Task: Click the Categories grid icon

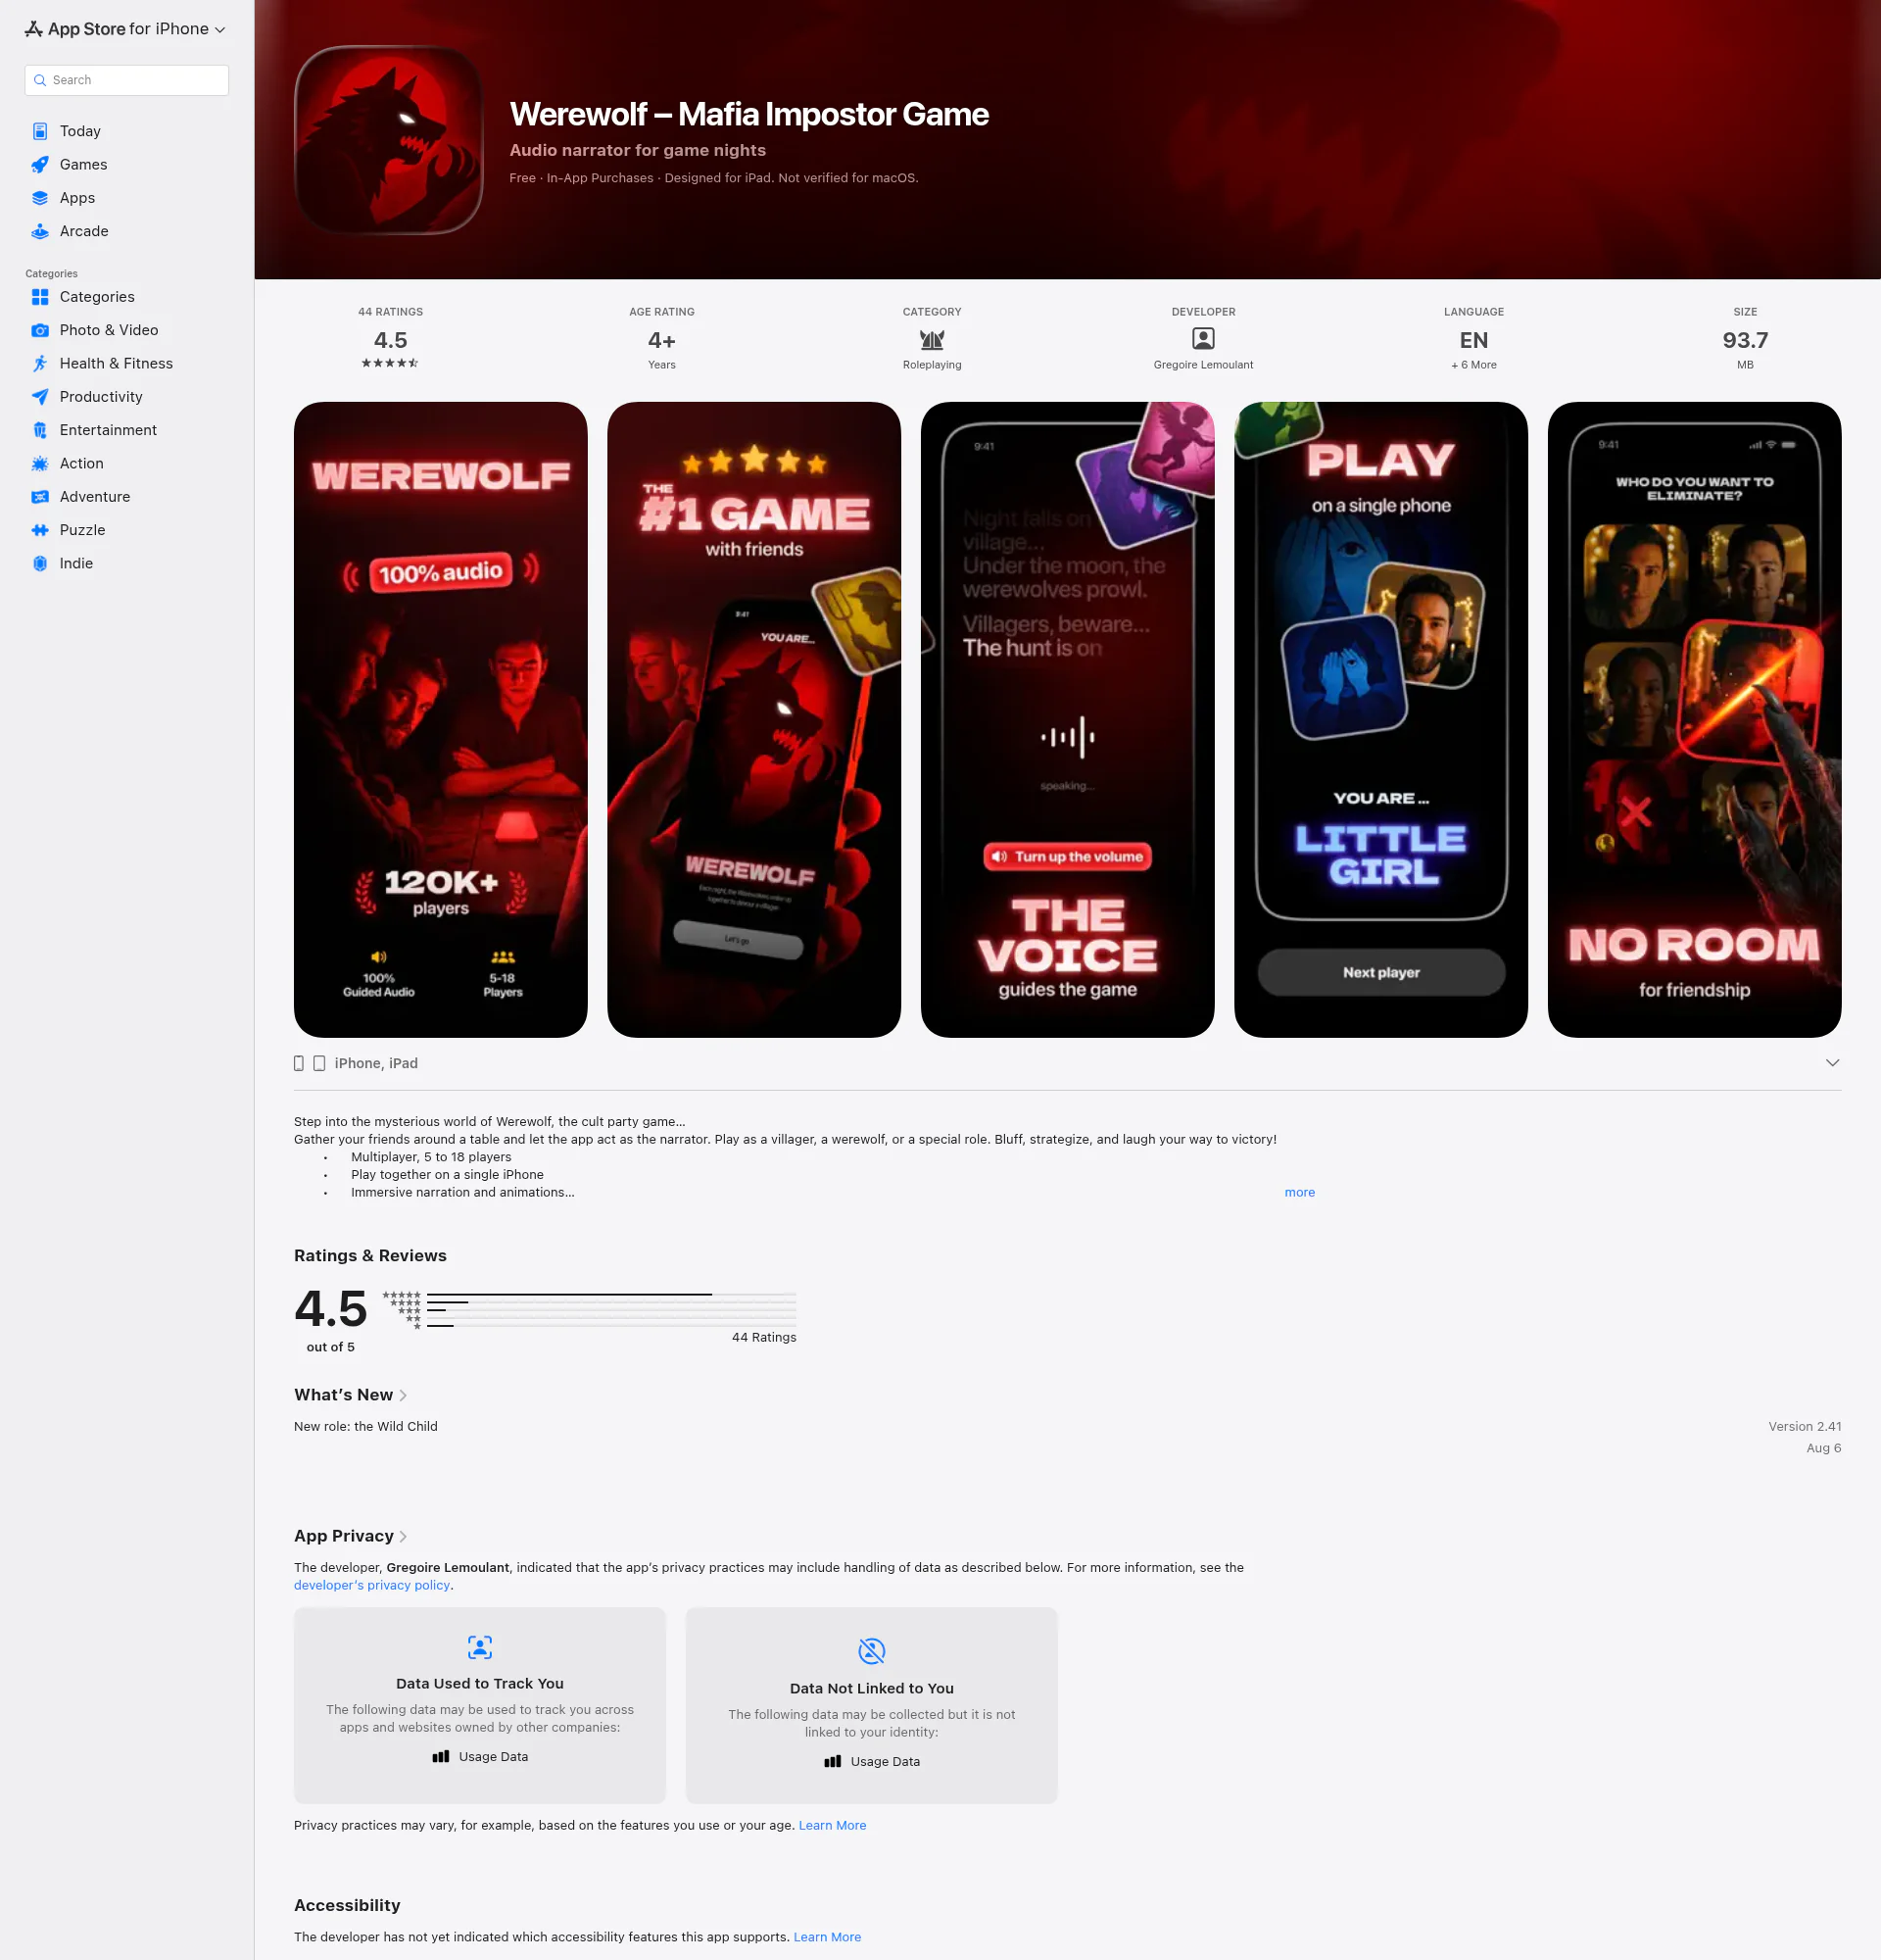Action: [x=40, y=297]
